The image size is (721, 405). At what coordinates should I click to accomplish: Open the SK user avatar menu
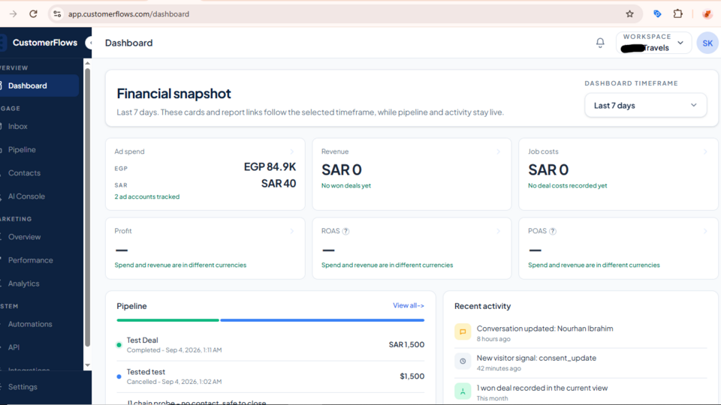pyautogui.click(x=707, y=43)
